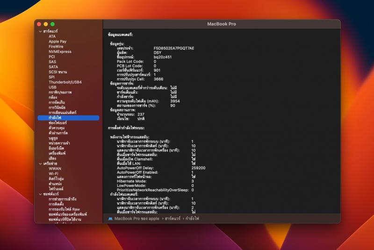Screen dimensions: 374x250
Task: Select ช่องไฟเบอร์ in the sidebar
Action: pos(58,123)
